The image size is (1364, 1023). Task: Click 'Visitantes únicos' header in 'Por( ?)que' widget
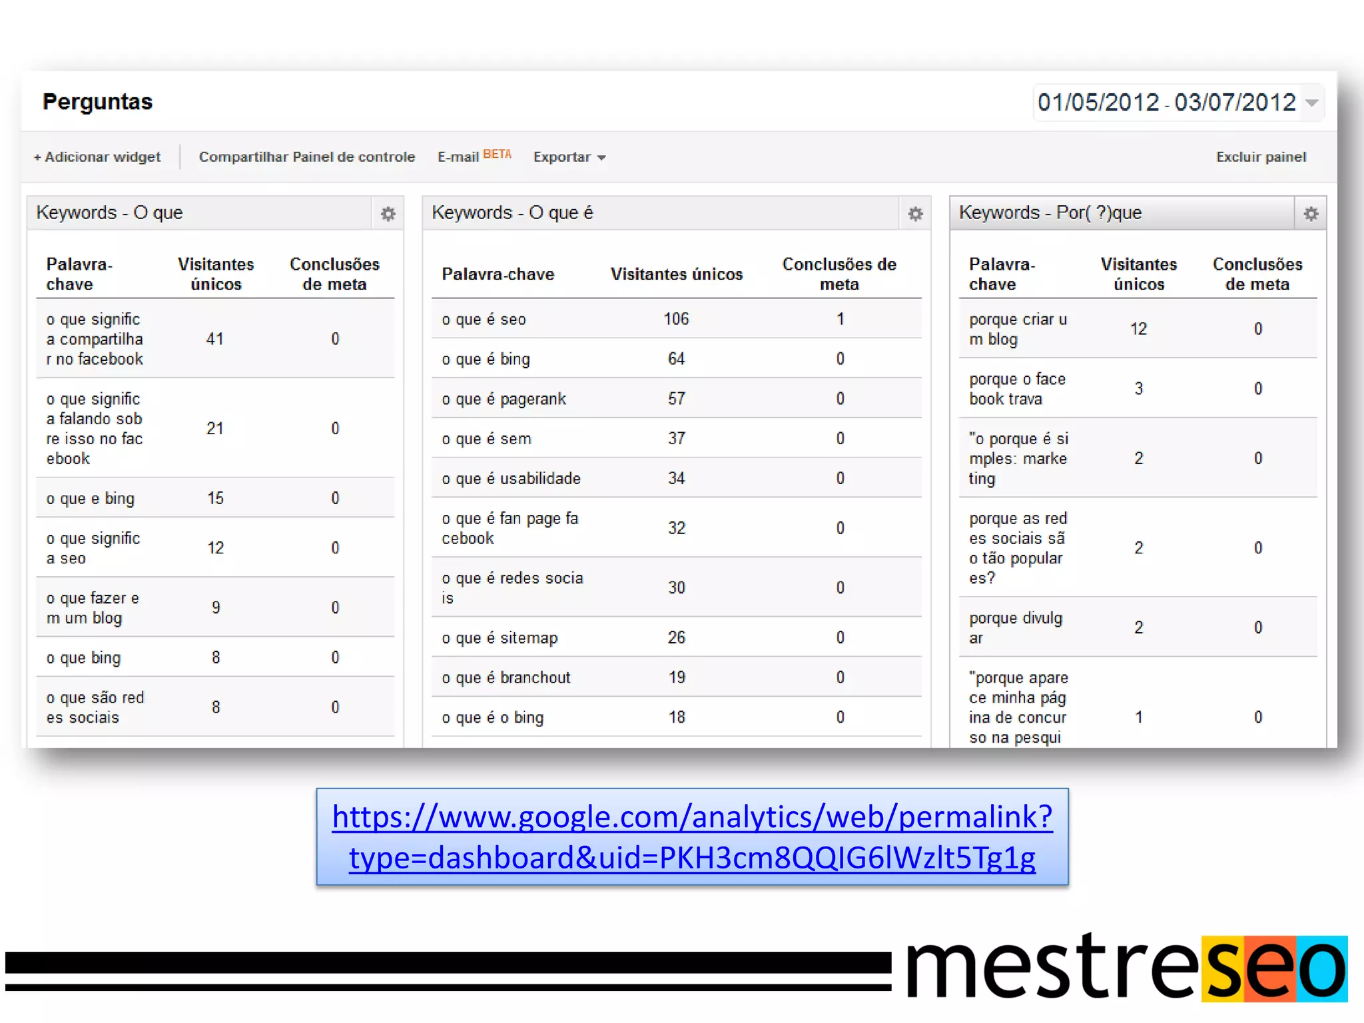click(x=1138, y=274)
